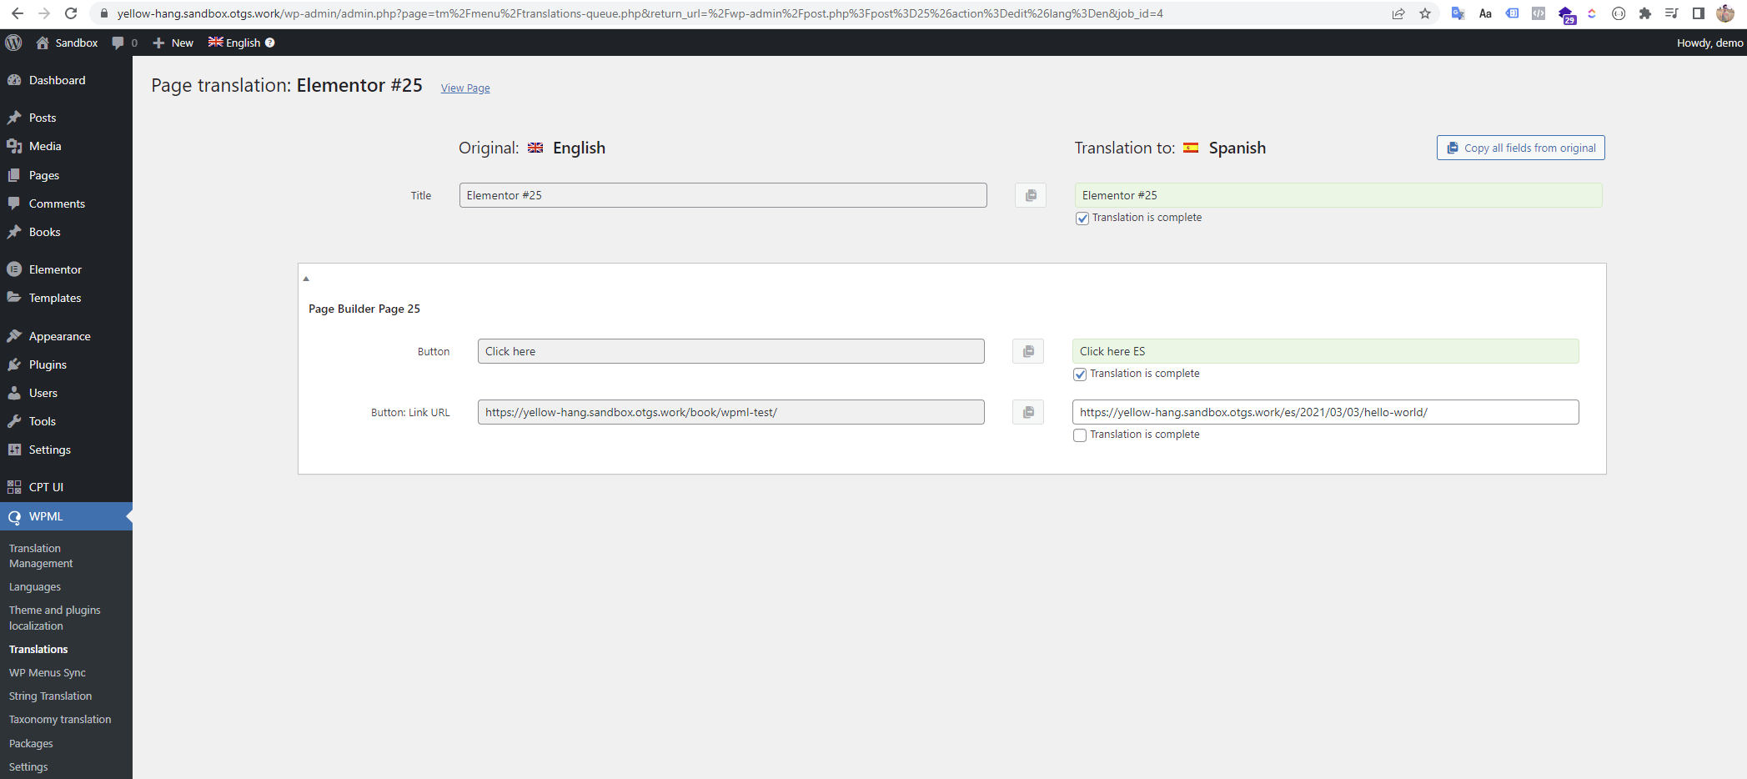Click the New content plus item
This screenshot has width=1747, height=779.
click(x=173, y=43)
